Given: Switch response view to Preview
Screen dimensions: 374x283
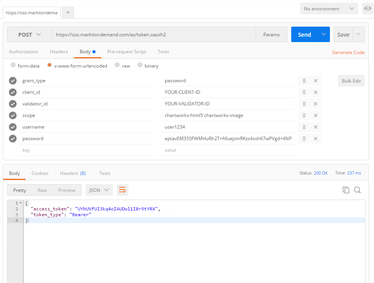Looking at the screenshot, I should 67,190.
